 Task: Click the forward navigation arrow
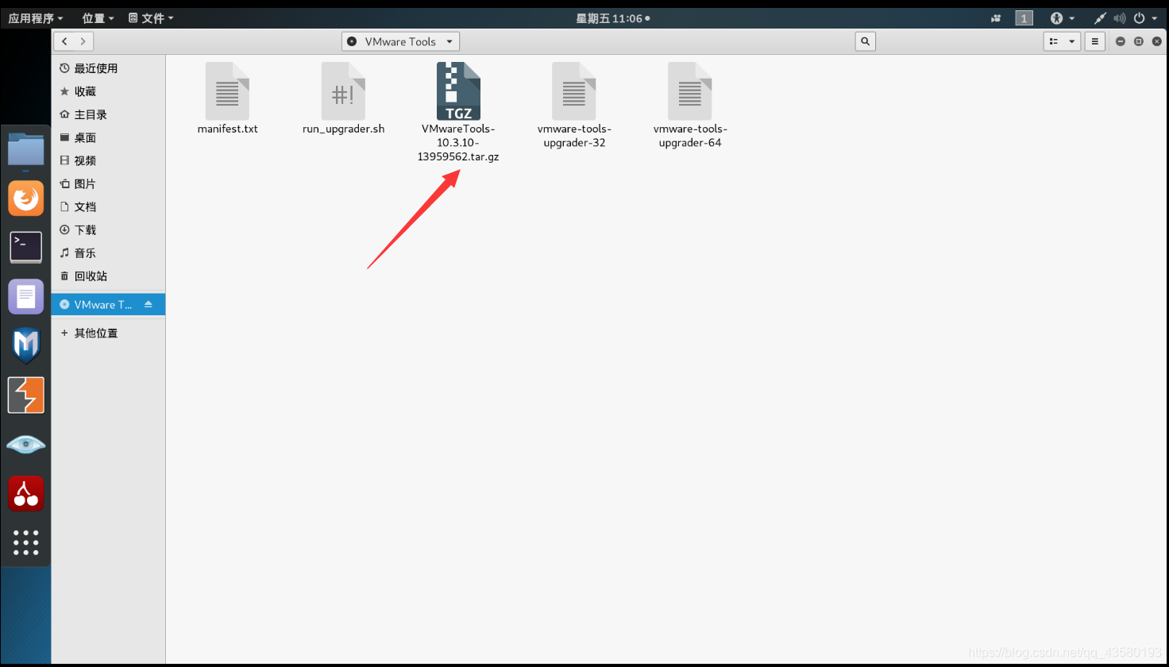pyautogui.click(x=83, y=41)
